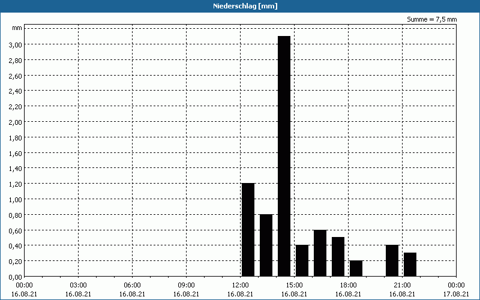Click the 0,00 y-axis value
Image resolution: width=480 pixels, height=300 pixels.
tap(16, 277)
